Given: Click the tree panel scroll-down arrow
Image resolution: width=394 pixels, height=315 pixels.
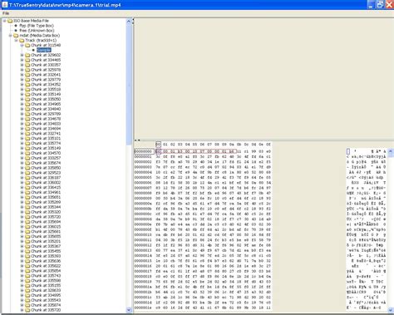Looking at the screenshot, I should pyautogui.click(x=129, y=310).
